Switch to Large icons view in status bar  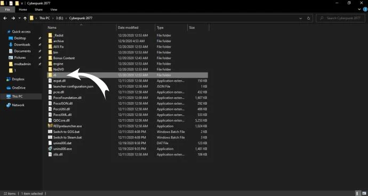tap(364, 193)
